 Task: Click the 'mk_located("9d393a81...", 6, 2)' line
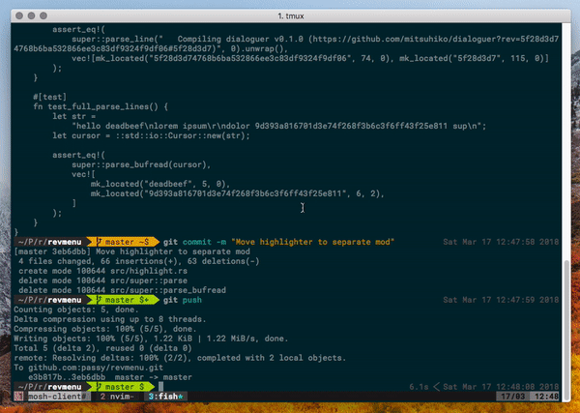click(238, 193)
